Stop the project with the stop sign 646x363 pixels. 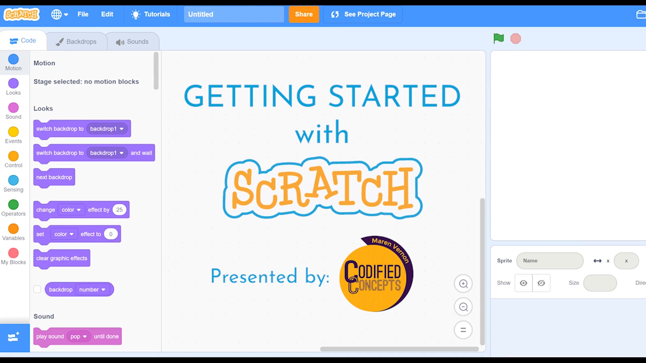pos(516,38)
